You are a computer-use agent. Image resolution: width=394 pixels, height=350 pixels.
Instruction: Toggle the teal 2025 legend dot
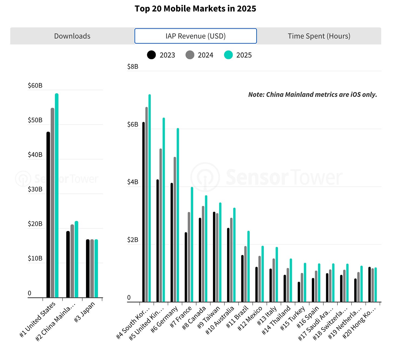click(x=228, y=55)
